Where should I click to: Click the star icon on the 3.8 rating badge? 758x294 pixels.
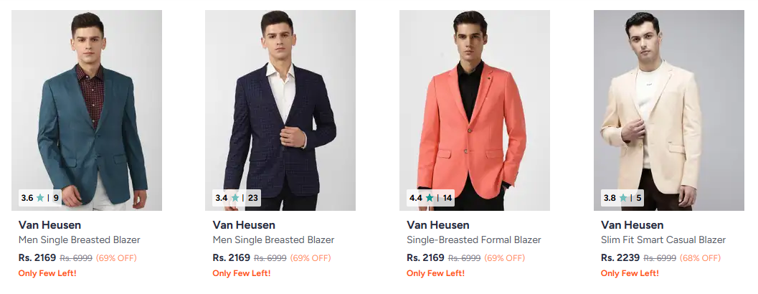(x=622, y=198)
